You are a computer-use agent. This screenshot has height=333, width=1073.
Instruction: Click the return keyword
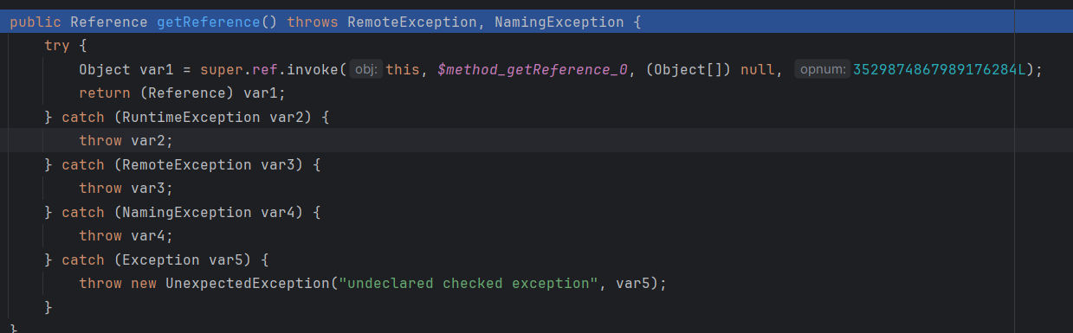click(100, 93)
